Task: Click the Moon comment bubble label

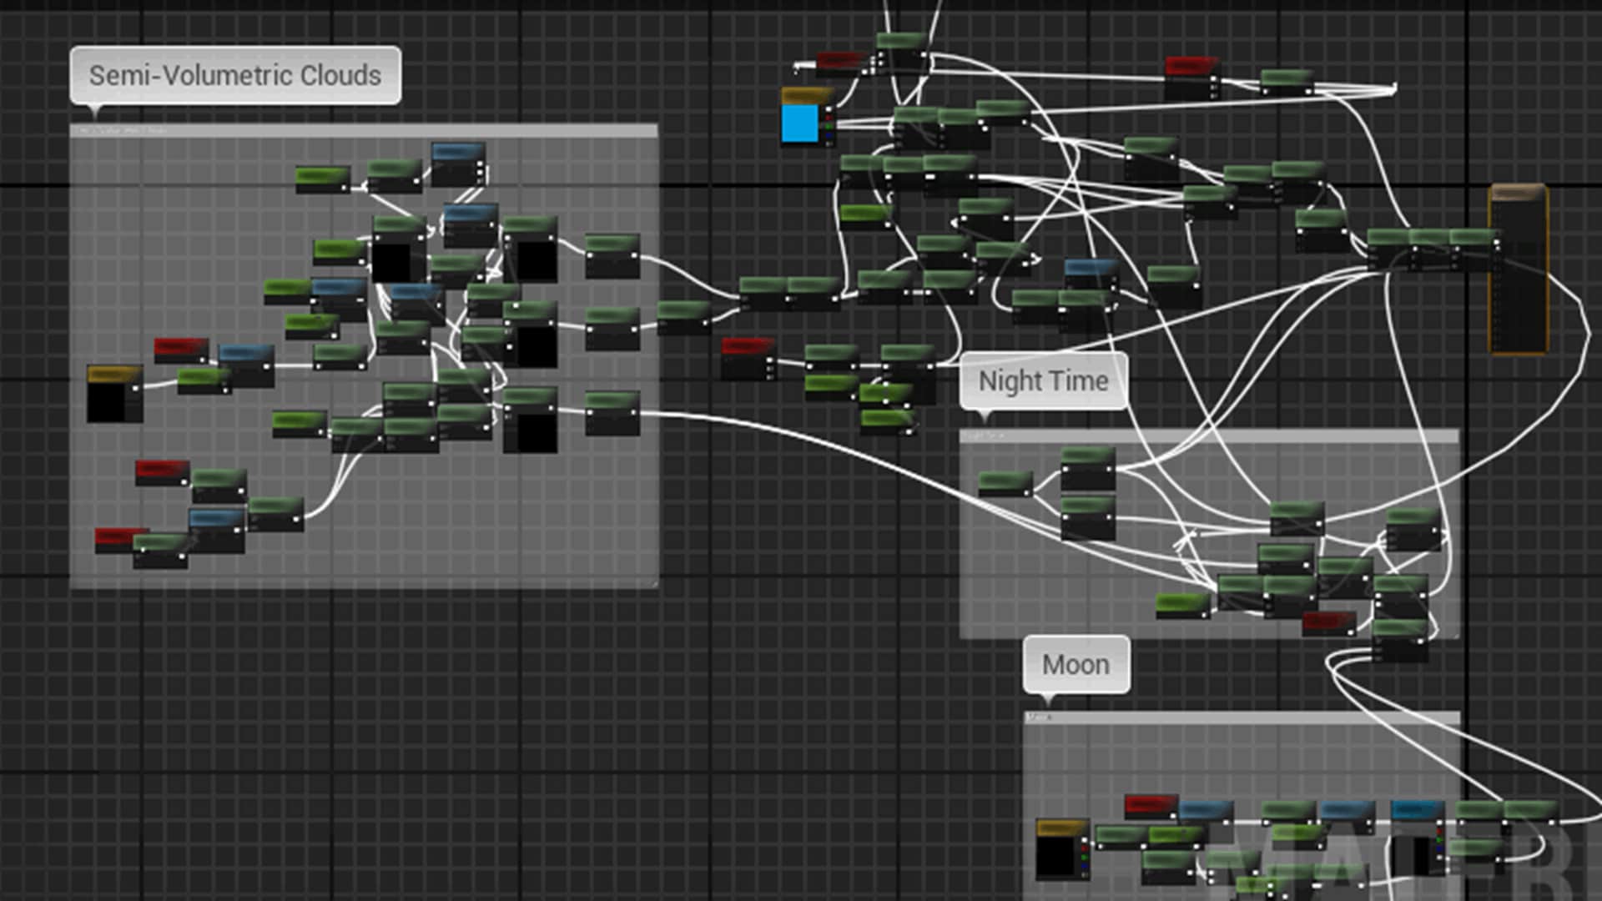Action: click(x=1076, y=665)
